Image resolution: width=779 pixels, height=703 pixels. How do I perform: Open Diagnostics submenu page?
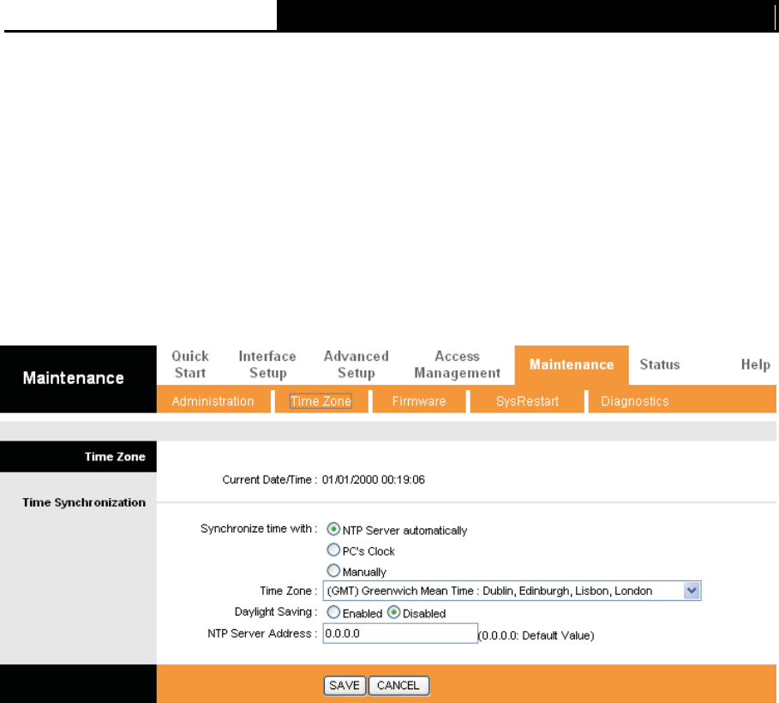point(634,401)
